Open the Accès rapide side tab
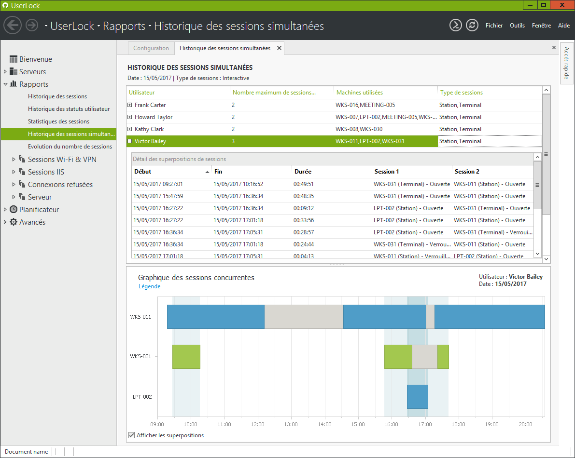The image size is (575, 458). point(567,63)
